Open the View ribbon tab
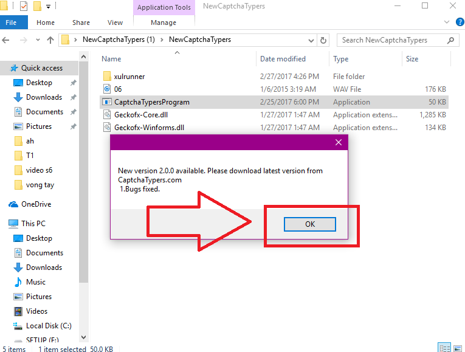 (x=115, y=22)
